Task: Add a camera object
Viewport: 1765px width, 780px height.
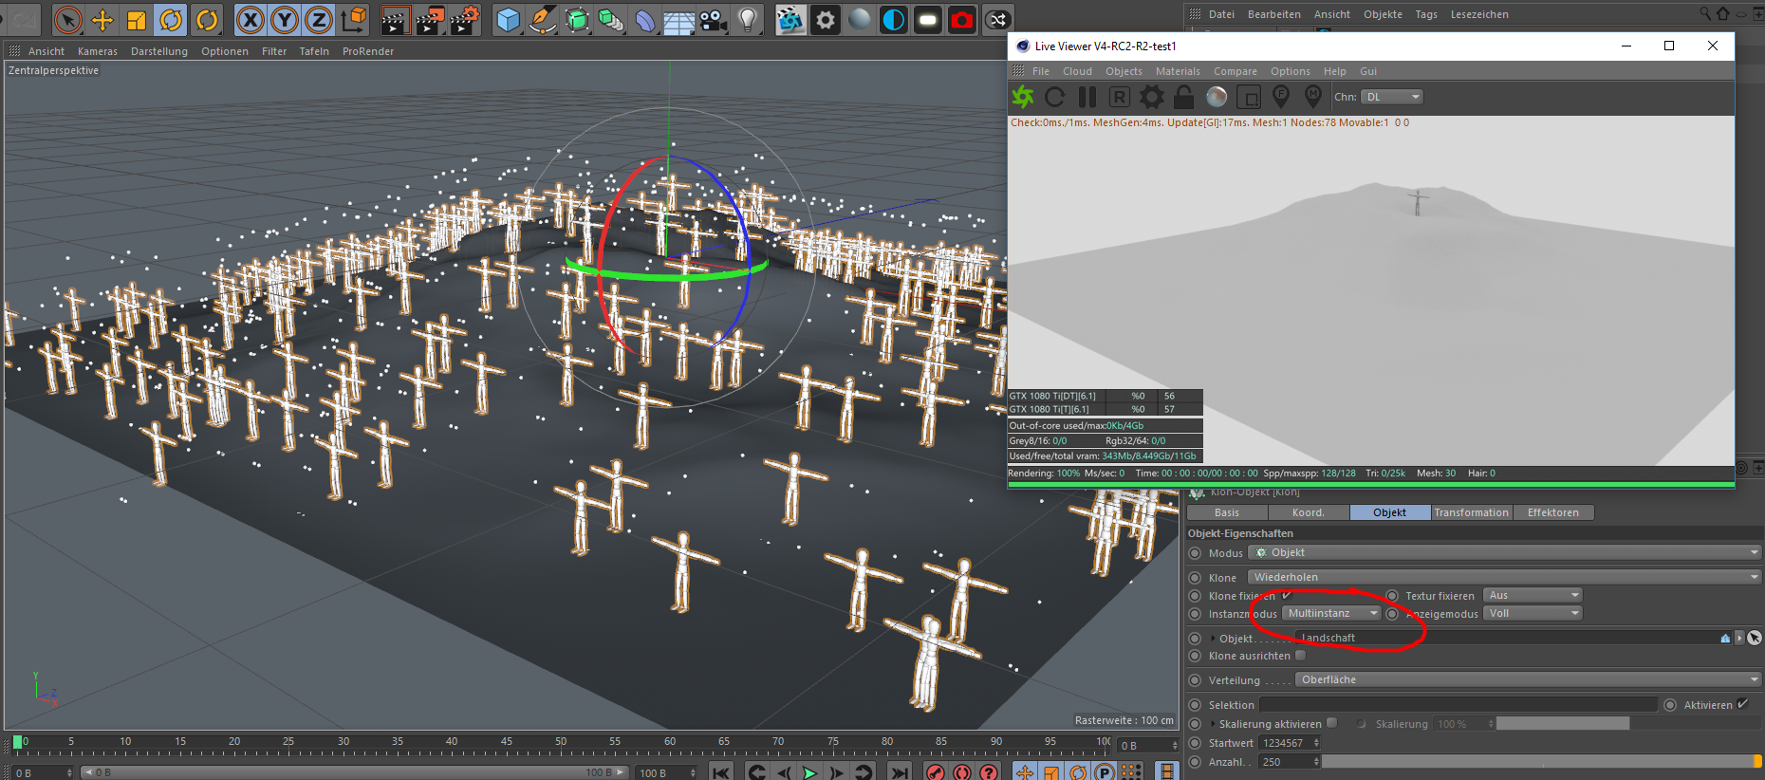Action: point(714,19)
